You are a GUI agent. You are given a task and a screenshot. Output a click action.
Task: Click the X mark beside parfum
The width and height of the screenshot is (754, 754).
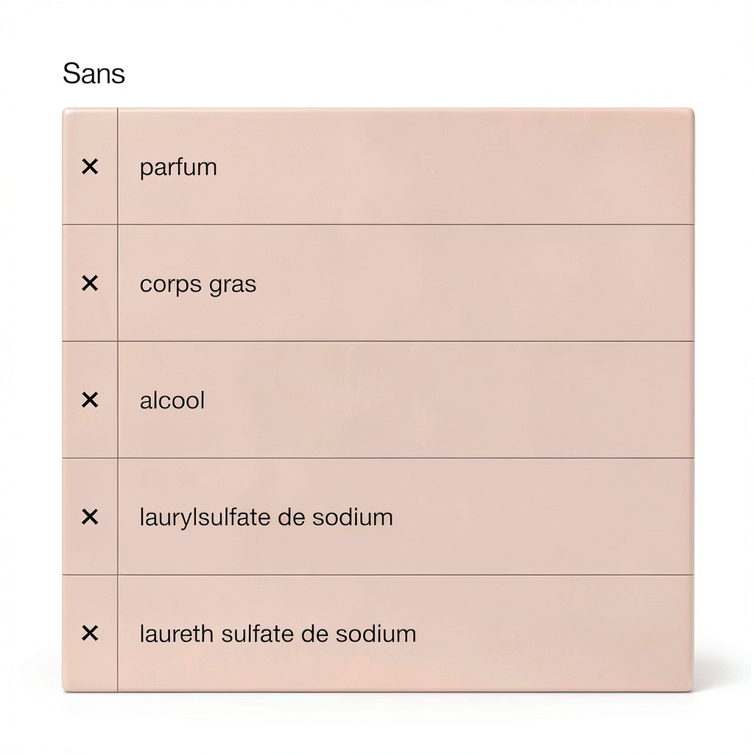[x=90, y=167]
